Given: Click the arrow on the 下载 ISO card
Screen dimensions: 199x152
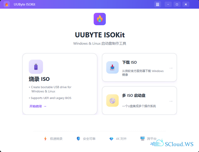Looking at the screenshot, I should tap(171, 68).
